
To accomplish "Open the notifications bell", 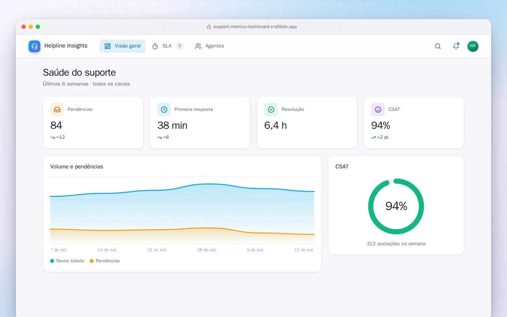I will (456, 46).
